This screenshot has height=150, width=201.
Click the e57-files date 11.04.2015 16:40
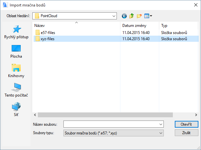(x=136, y=33)
